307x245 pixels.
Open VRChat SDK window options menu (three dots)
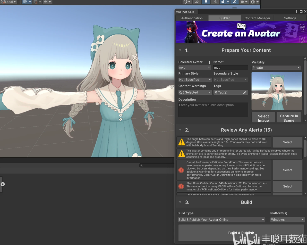(296, 12)
